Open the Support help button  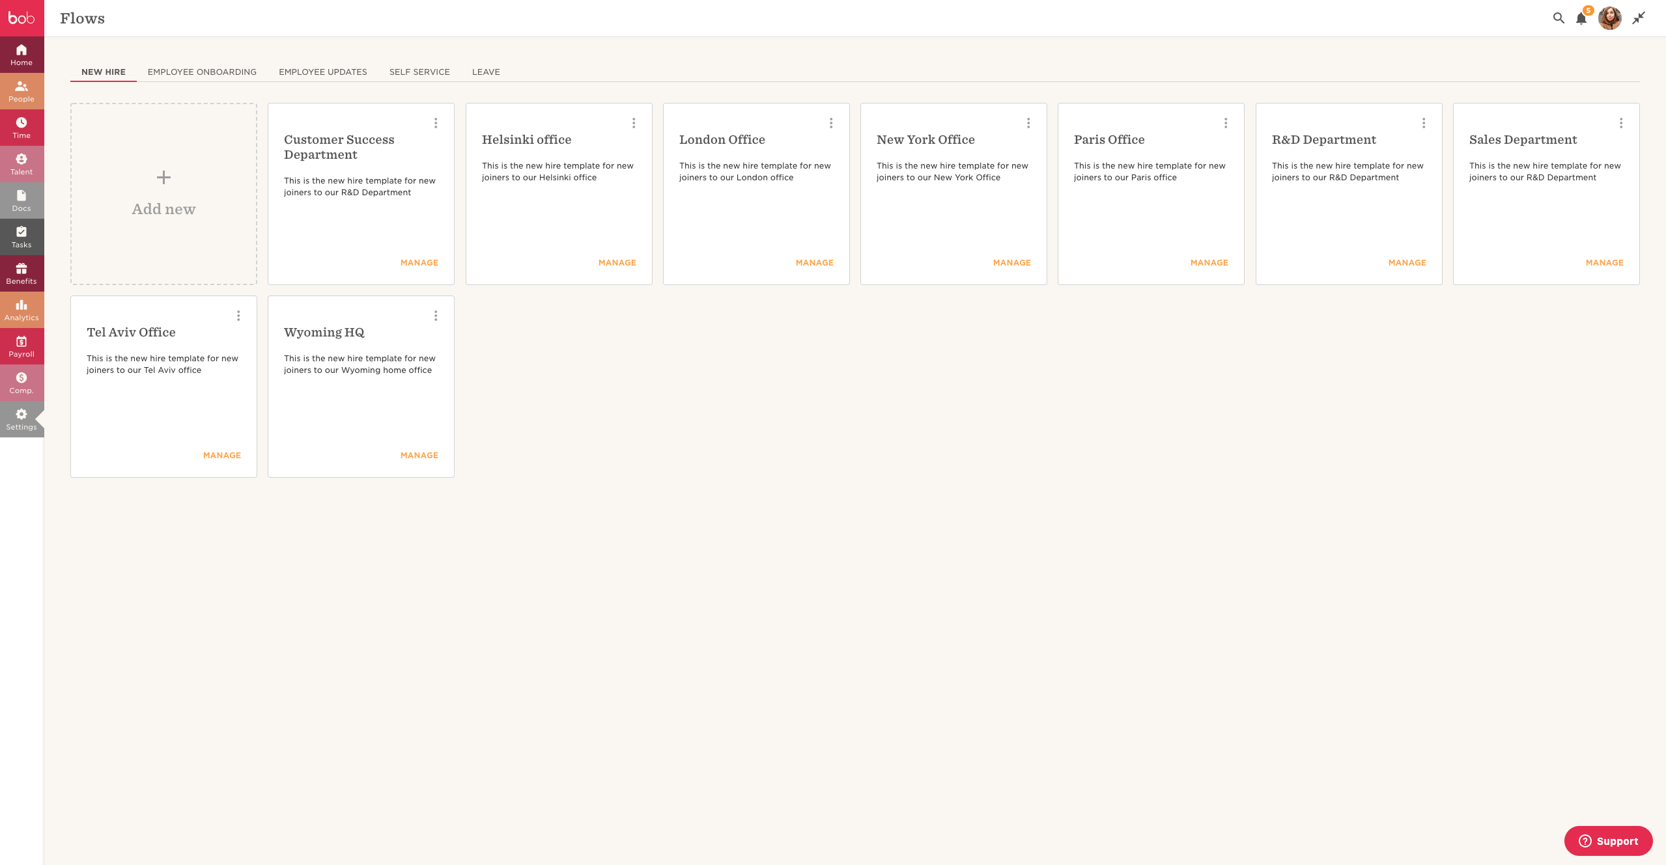point(1608,841)
